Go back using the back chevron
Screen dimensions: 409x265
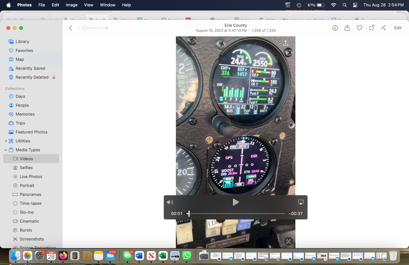[x=71, y=28]
